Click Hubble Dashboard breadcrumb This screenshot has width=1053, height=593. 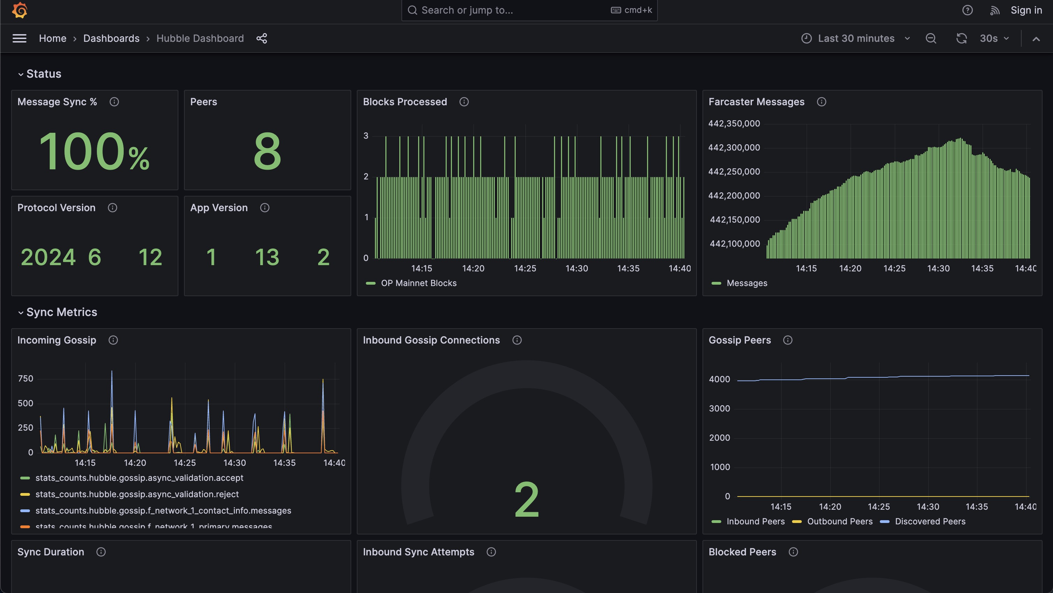point(200,38)
